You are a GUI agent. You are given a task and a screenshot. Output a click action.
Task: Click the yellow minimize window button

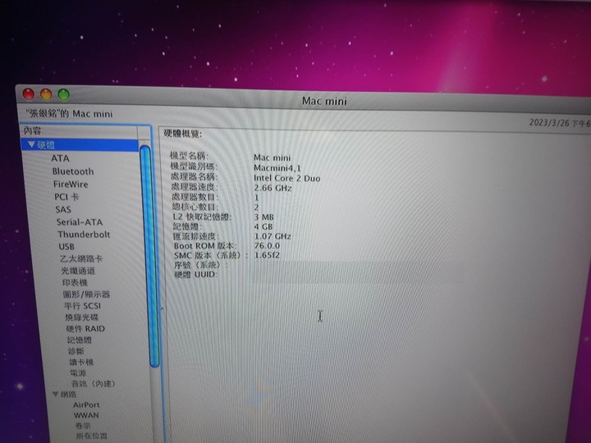pyautogui.click(x=46, y=94)
